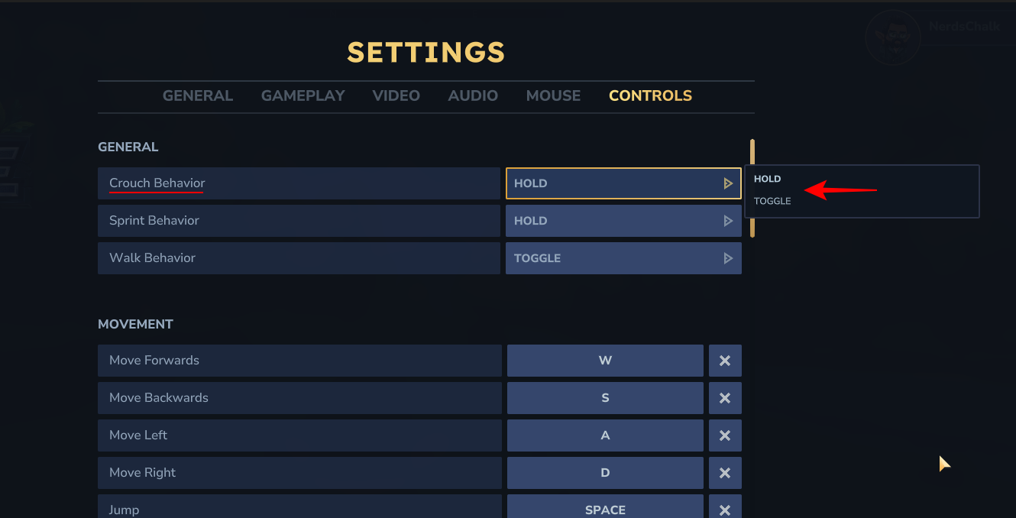Click the arrow icon on Walk Behavior
1016x518 pixels.
pos(728,258)
